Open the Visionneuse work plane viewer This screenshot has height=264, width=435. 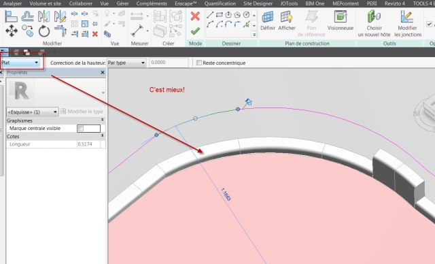point(341,21)
